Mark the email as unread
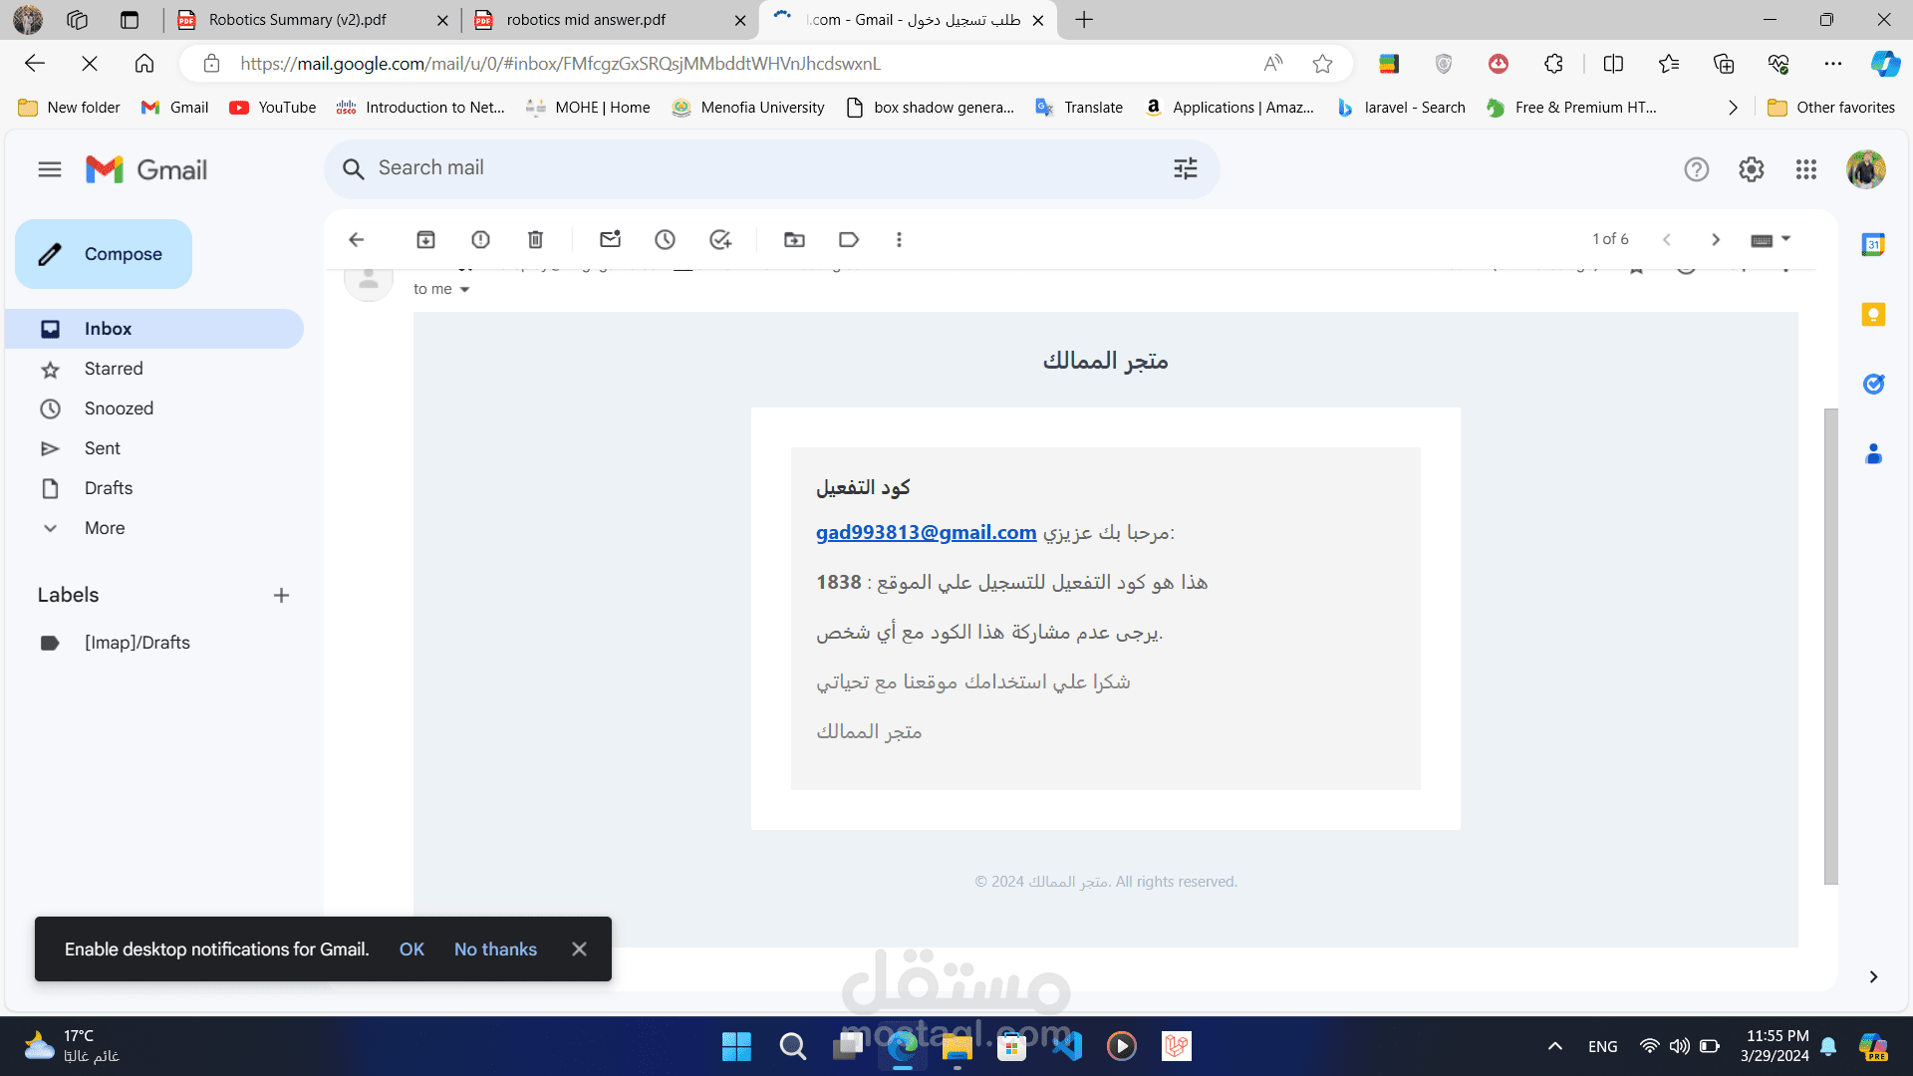This screenshot has width=1913, height=1076. (610, 239)
